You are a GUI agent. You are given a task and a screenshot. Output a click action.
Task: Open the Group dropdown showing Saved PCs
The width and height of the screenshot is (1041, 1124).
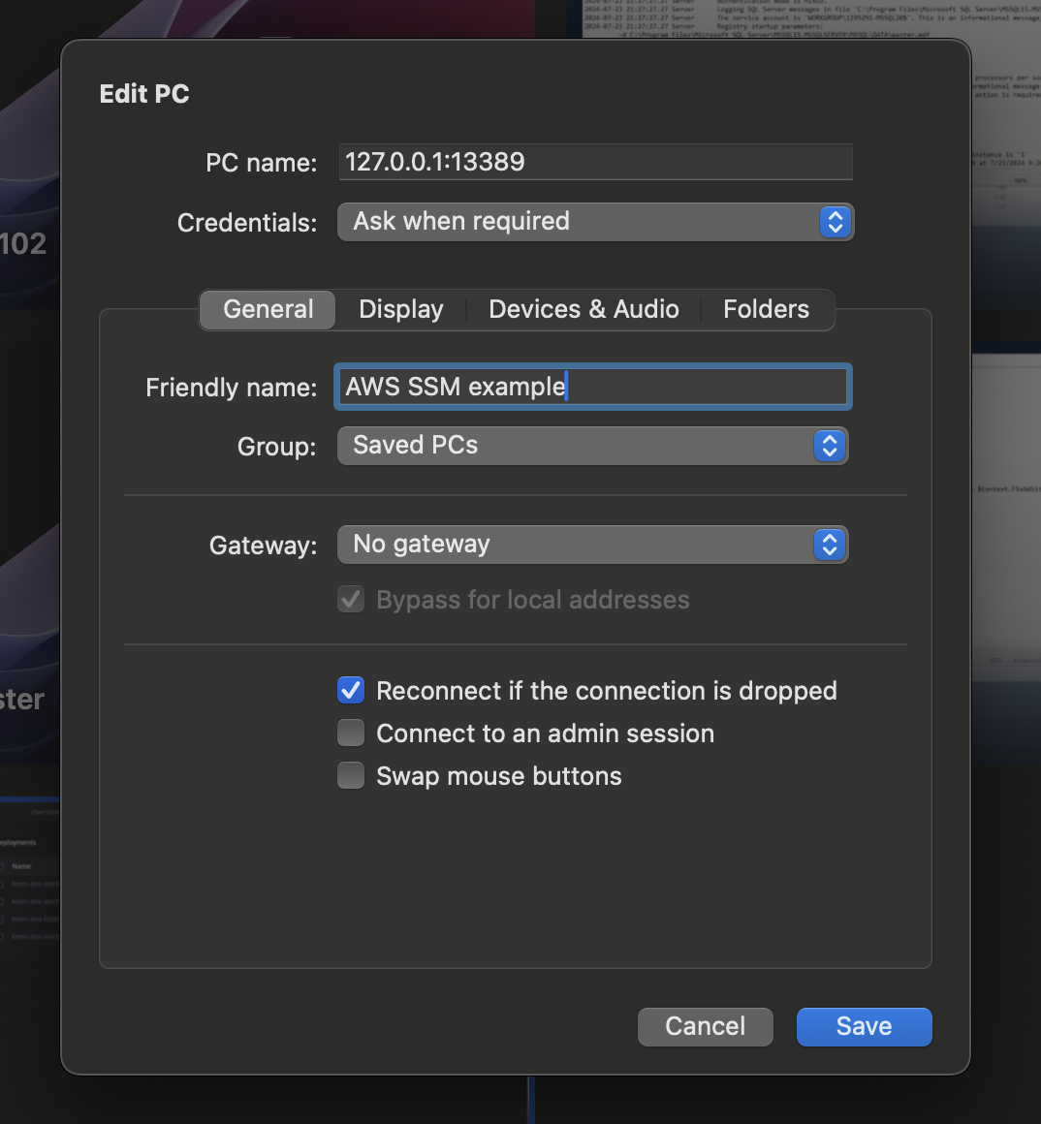(x=593, y=446)
